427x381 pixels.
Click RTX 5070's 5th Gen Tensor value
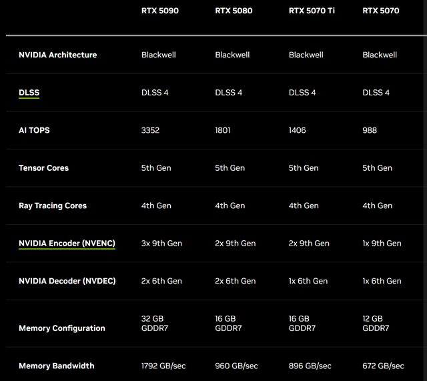coord(377,167)
